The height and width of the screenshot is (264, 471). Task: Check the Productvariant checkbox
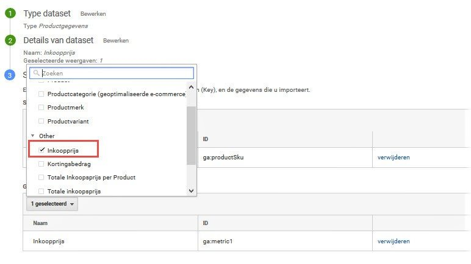pos(41,121)
